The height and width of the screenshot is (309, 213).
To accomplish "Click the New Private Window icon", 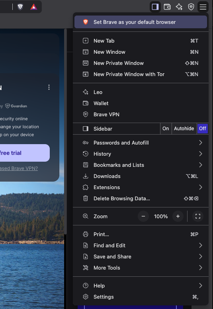I will (x=86, y=63).
